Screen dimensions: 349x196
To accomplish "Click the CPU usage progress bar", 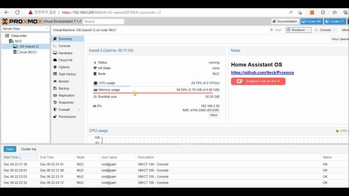I will [157, 86].
